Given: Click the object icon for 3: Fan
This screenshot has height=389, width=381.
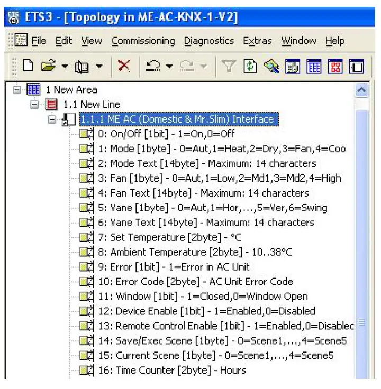Looking at the screenshot, I should click(x=87, y=178).
